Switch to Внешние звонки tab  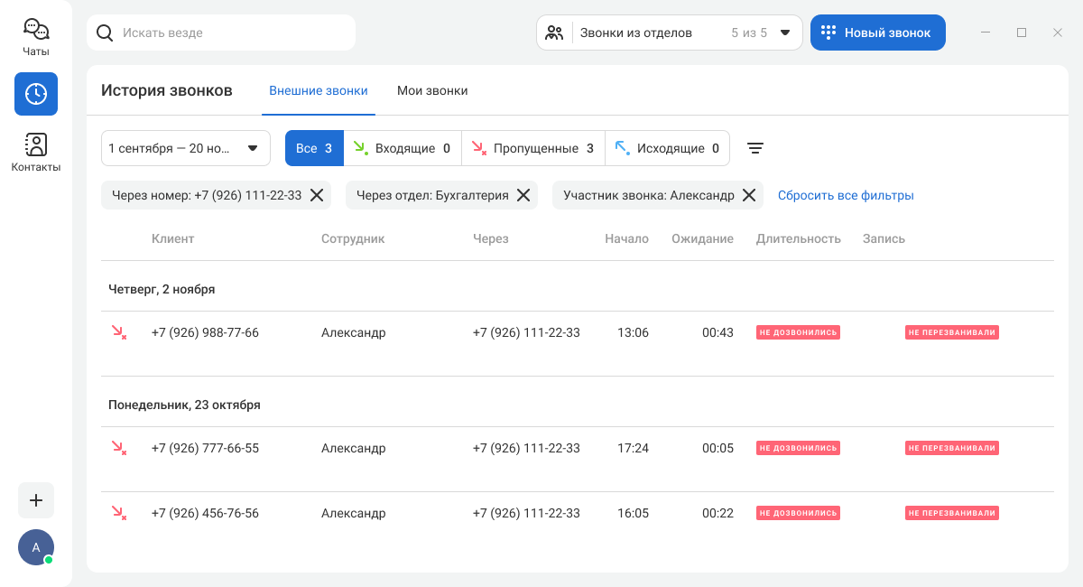coord(319,91)
